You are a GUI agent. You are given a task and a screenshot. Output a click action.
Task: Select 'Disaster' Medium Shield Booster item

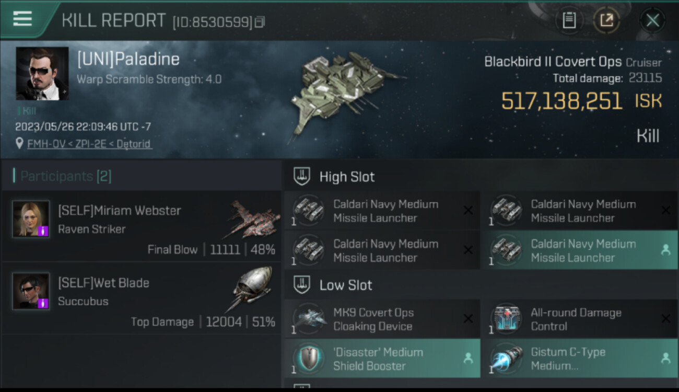tap(382, 359)
